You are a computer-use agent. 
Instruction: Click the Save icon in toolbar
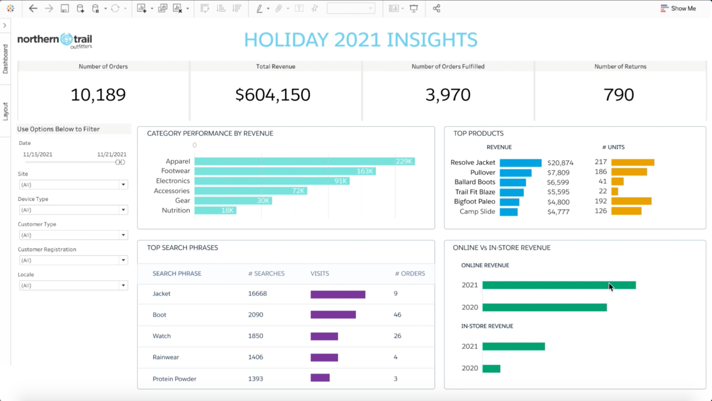point(65,8)
